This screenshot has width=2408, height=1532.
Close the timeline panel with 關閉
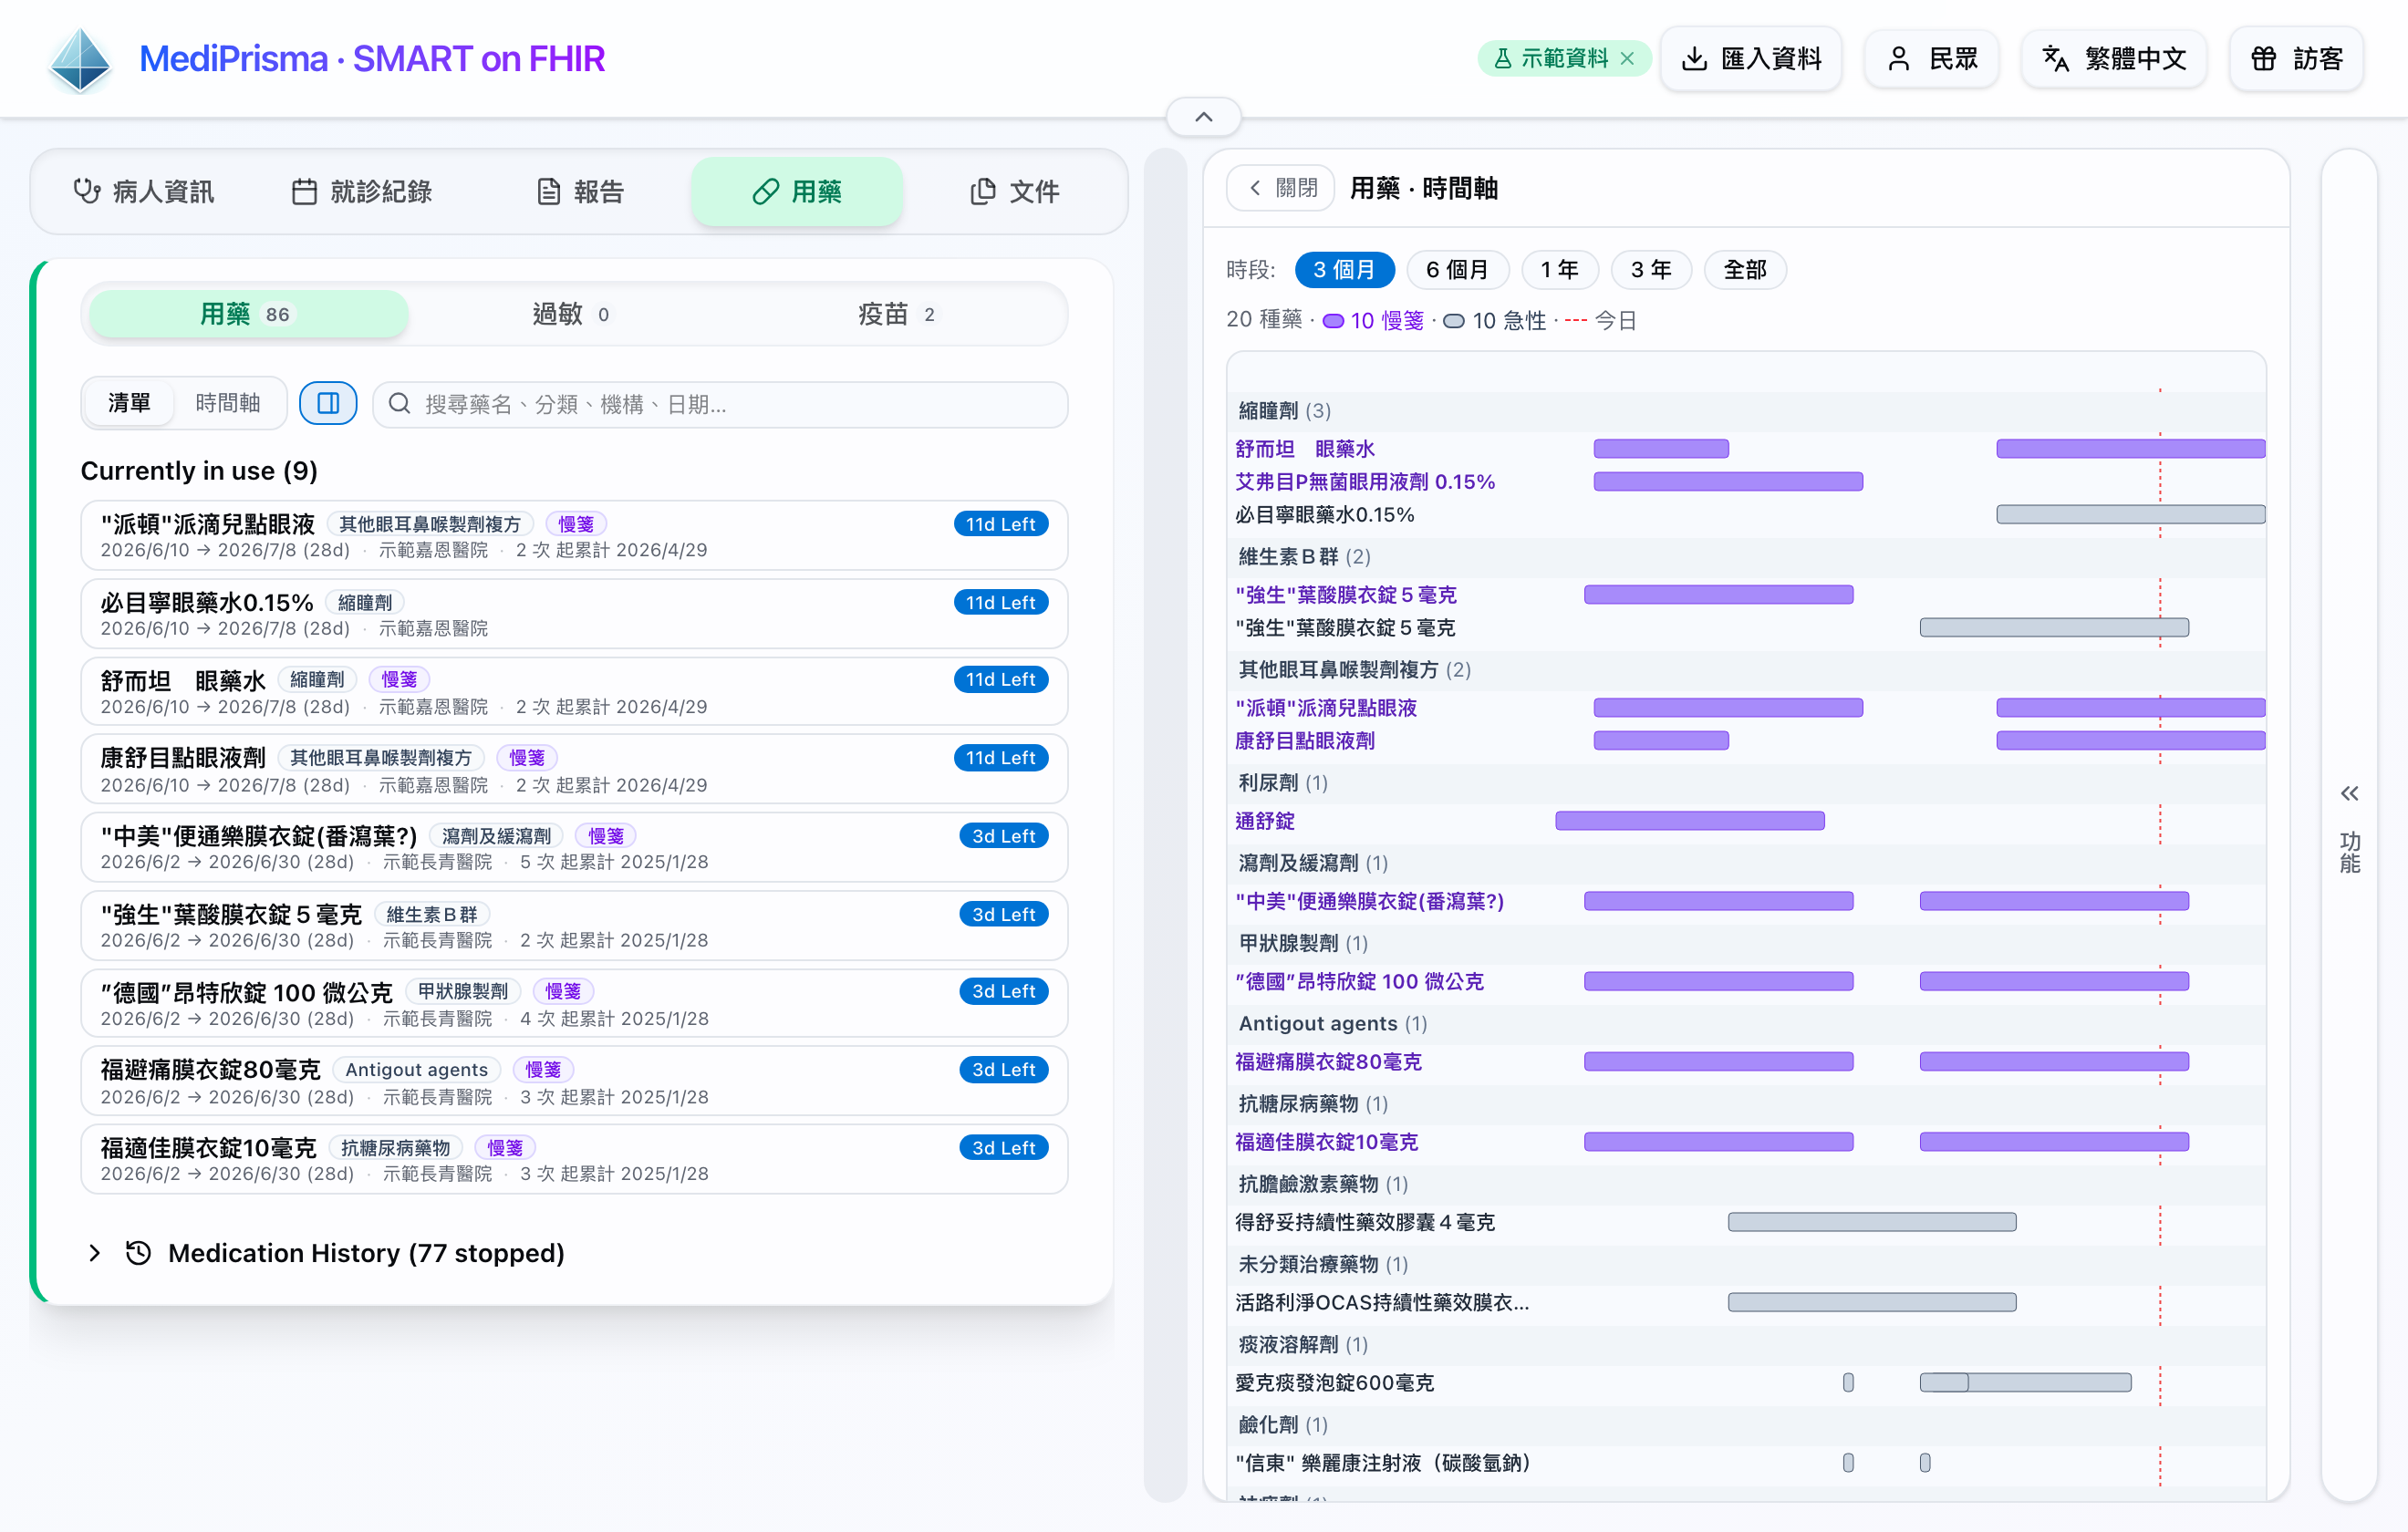[x=1282, y=188]
